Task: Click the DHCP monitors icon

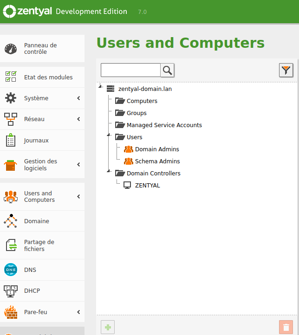Action: 11,291
